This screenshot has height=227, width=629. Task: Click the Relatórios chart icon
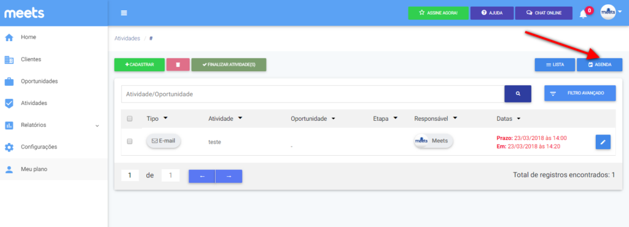coord(9,126)
